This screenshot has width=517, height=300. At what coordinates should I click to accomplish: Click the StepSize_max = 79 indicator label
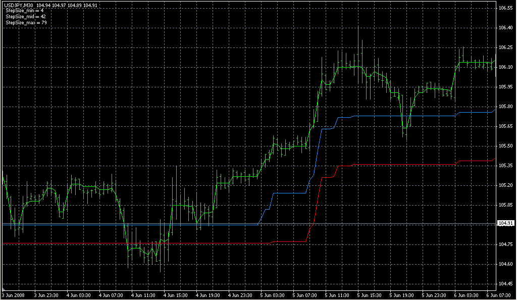[x=26, y=23]
